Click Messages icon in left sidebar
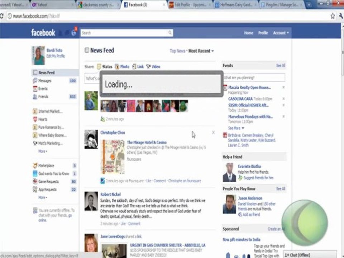This screenshot has width=344, height=258. [x=35, y=81]
